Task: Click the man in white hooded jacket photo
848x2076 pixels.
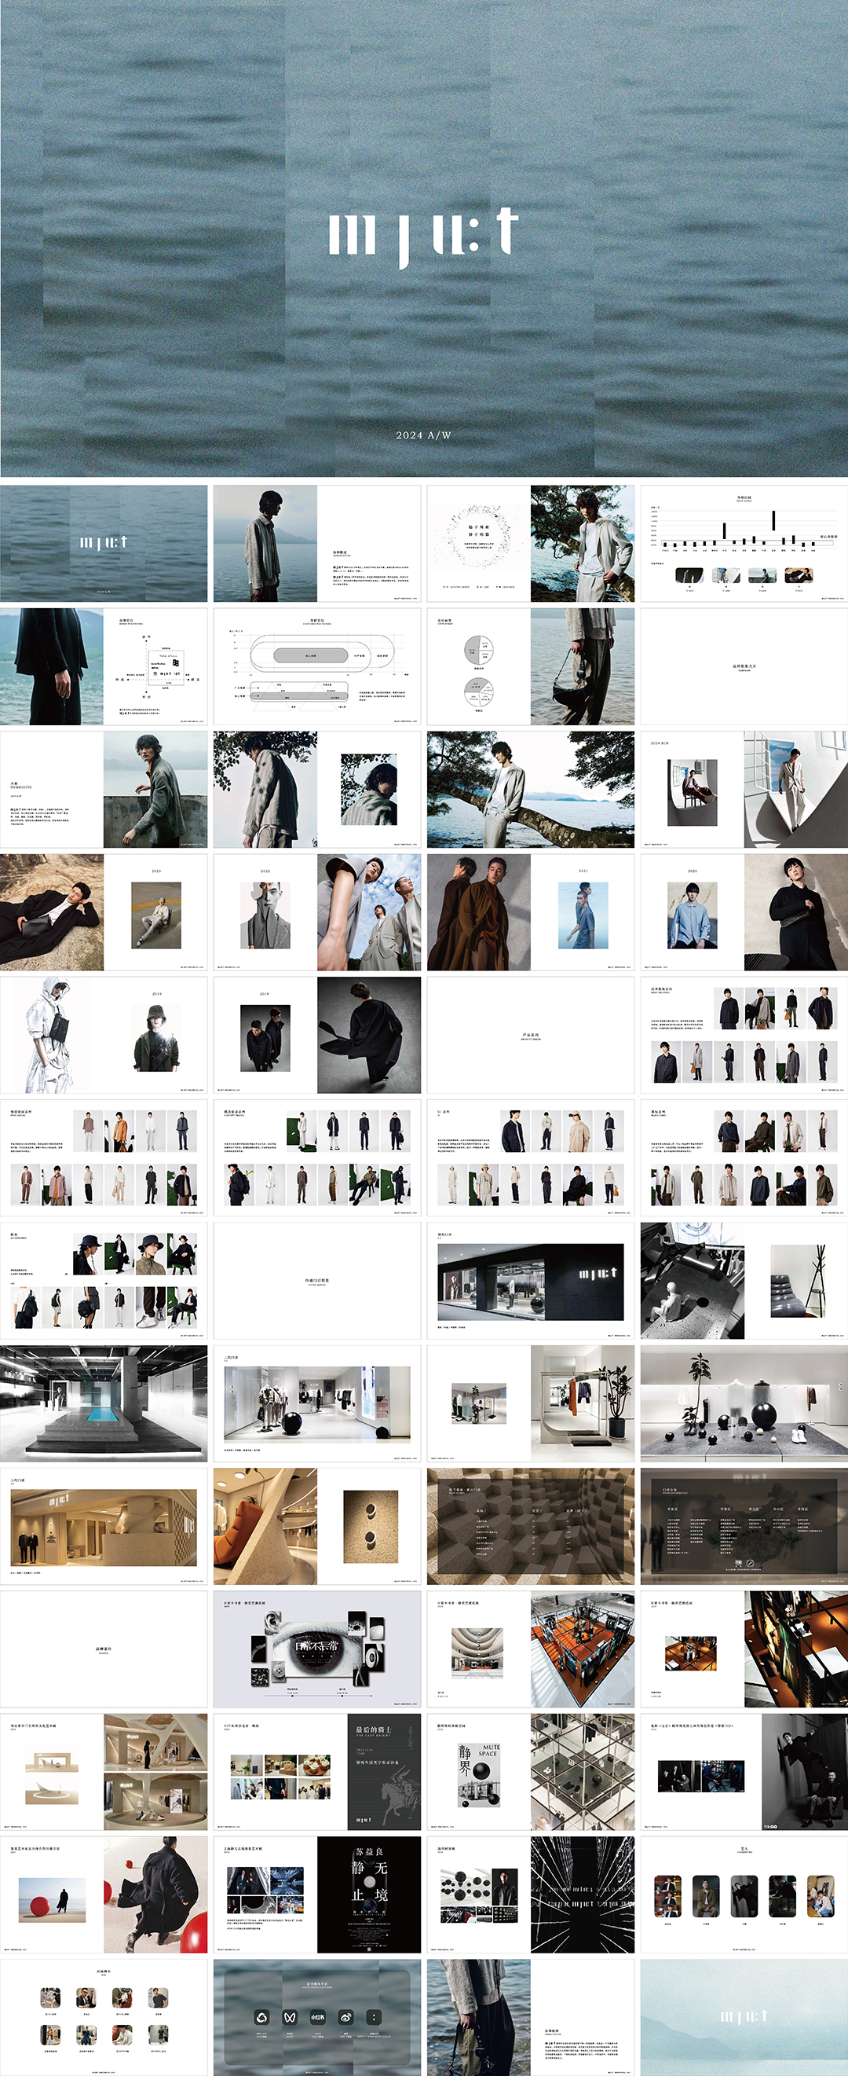Action: pyautogui.click(x=52, y=1035)
